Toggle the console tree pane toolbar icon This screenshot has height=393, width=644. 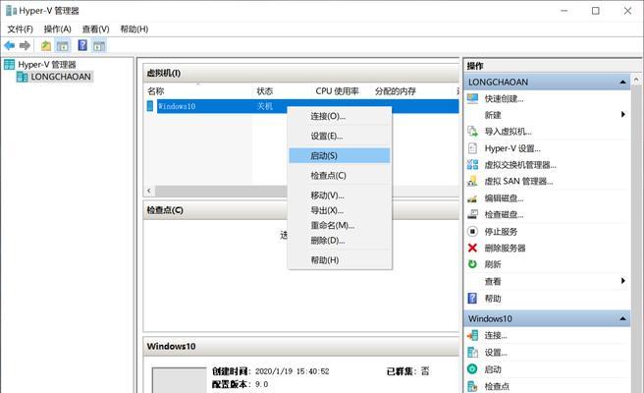63,45
